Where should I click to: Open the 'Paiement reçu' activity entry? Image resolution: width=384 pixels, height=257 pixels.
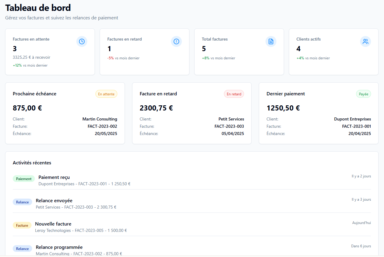(54, 177)
